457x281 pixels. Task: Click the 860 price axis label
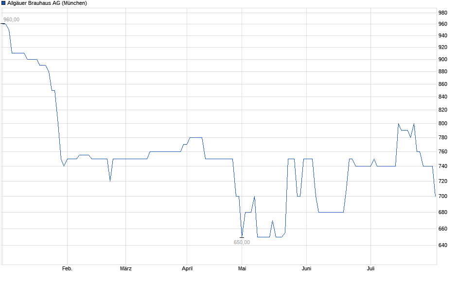pyautogui.click(x=443, y=84)
